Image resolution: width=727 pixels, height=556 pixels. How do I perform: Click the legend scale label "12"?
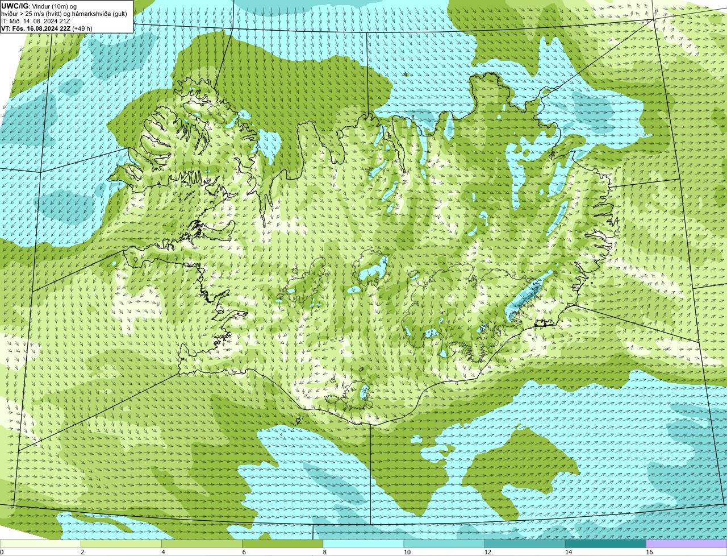click(x=487, y=552)
